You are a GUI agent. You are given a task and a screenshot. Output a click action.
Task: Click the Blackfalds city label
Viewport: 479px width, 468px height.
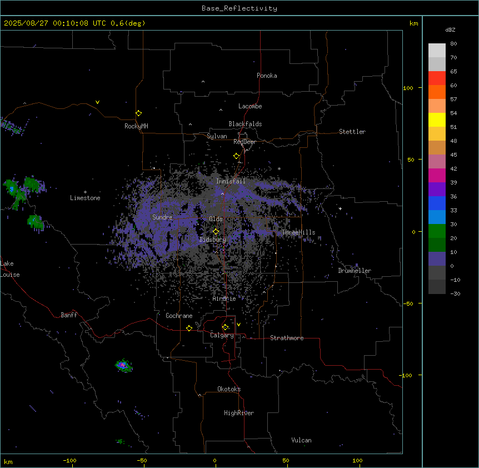[245, 124]
